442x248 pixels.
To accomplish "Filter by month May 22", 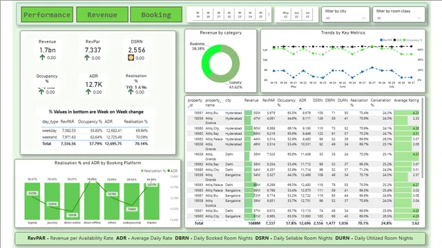I will [285, 14].
